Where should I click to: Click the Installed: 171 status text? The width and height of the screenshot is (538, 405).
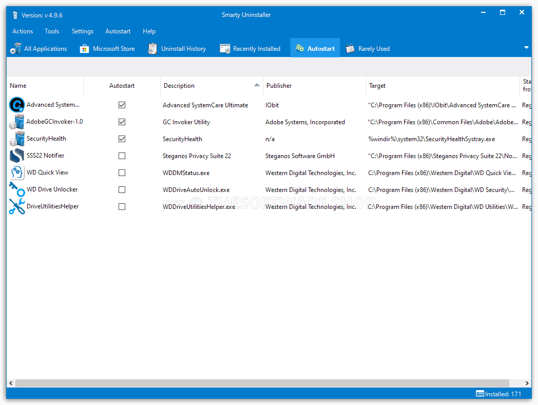[503, 394]
